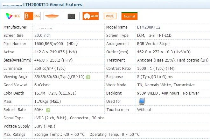The height and width of the screenshot is (139, 210).
Task: Click the Good View at label
Action: point(15,85)
